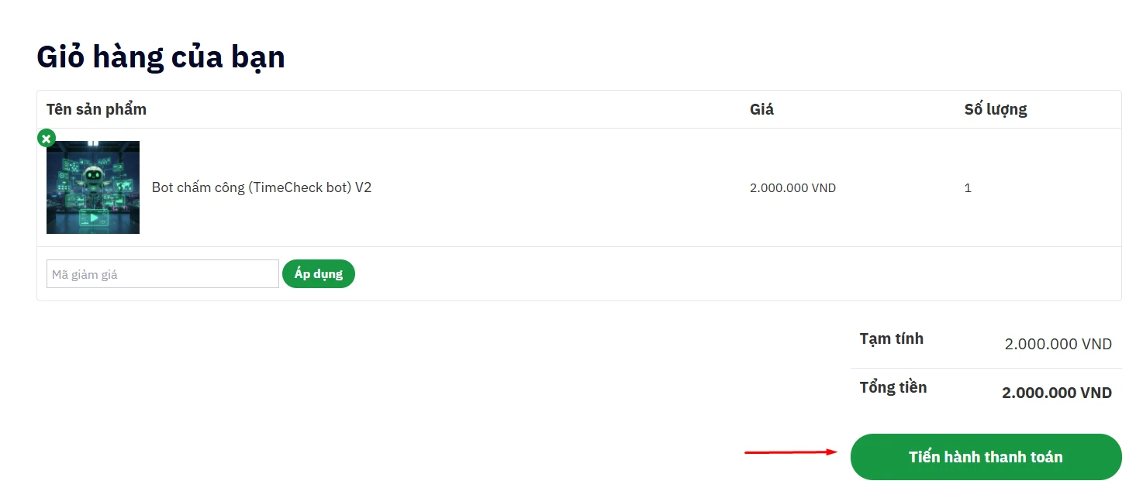Focus the Mã giảm giá coupon field
1136x498 pixels.
point(162,274)
